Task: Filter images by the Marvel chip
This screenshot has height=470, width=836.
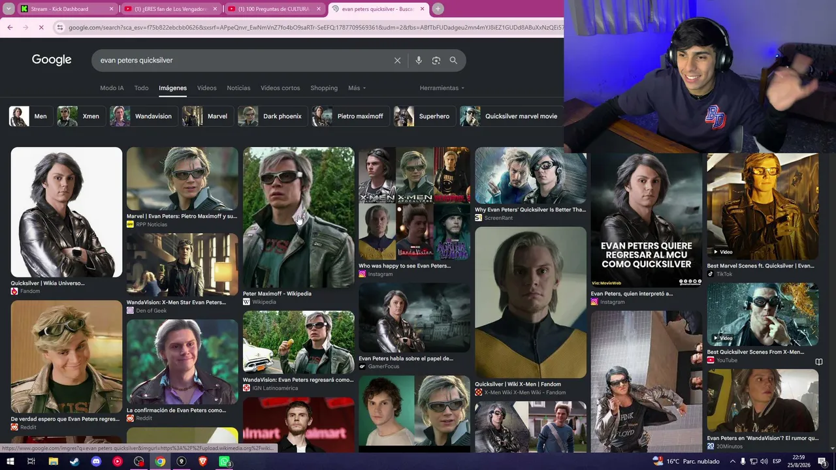Action: coord(206,116)
